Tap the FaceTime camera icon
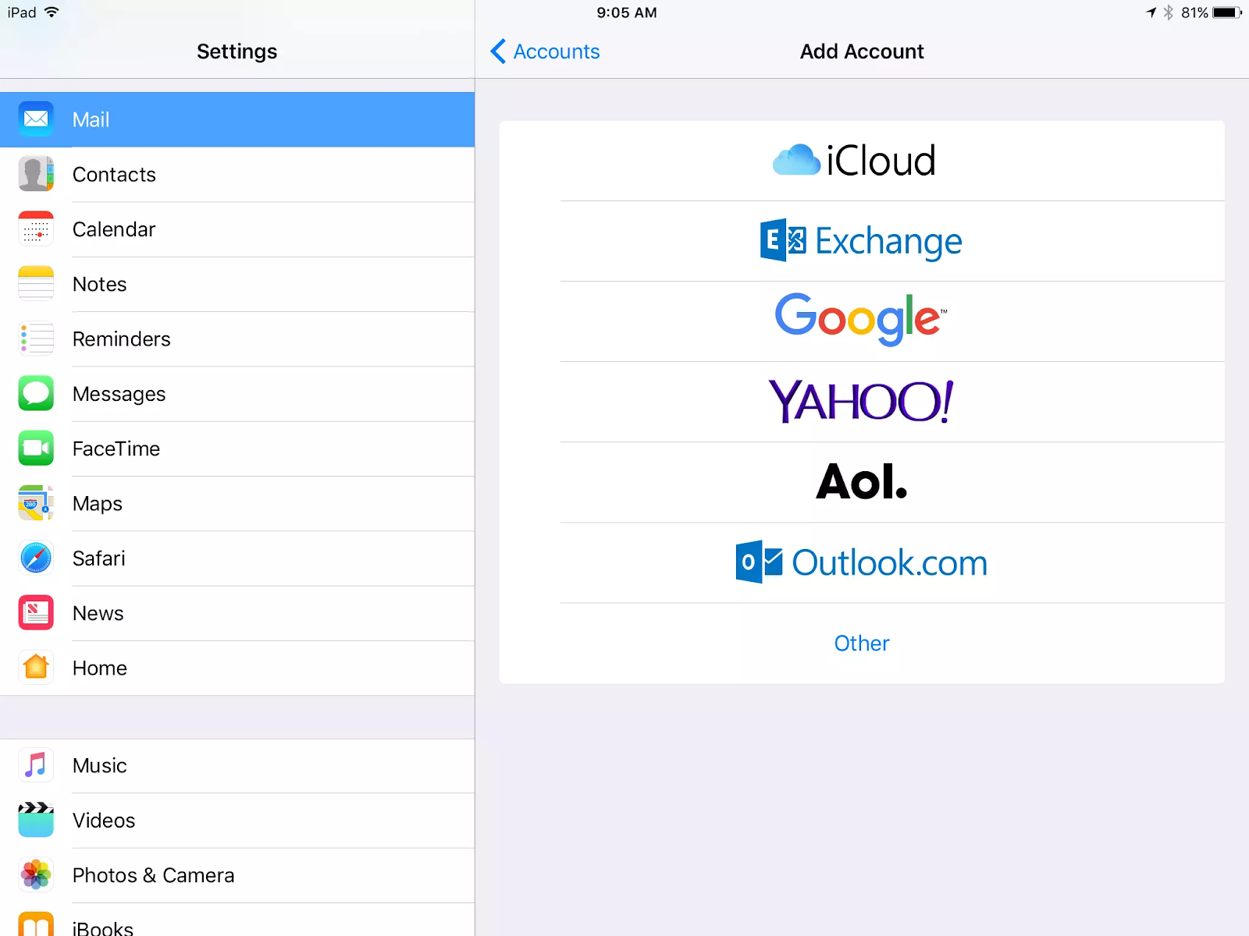This screenshot has width=1249, height=936. 36,448
